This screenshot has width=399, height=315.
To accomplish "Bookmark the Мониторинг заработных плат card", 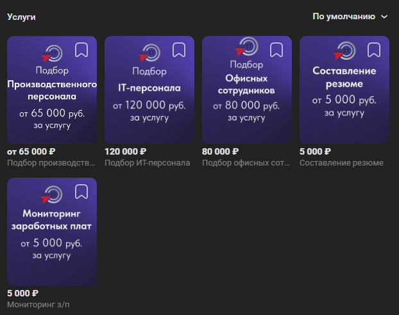I will 81,191.
